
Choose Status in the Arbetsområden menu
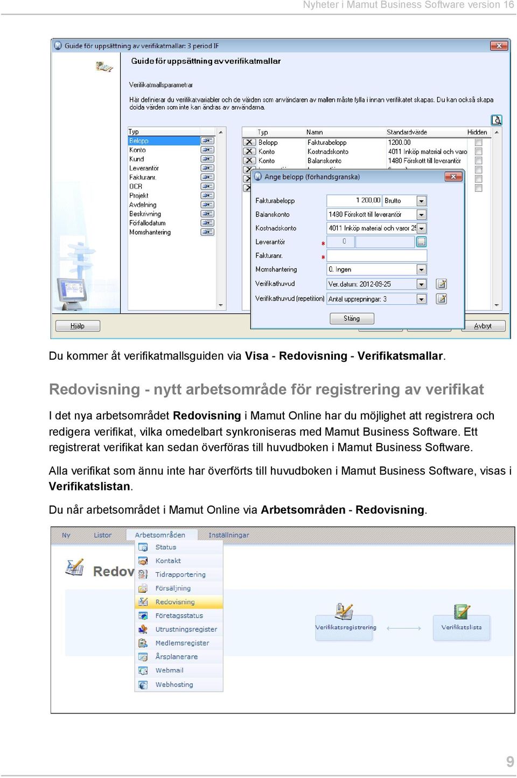coord(179,547)
